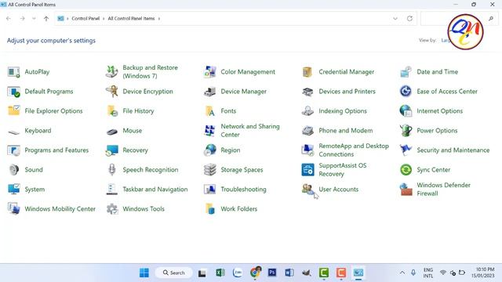The image size is (502, 282).
Task: Click the File Explorer Options icon
Action: point(13,111)
